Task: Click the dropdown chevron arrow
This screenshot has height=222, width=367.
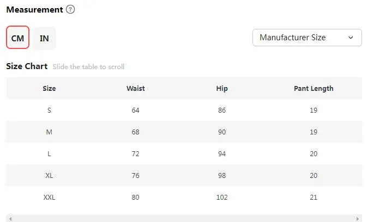Action: coord(351,38)
